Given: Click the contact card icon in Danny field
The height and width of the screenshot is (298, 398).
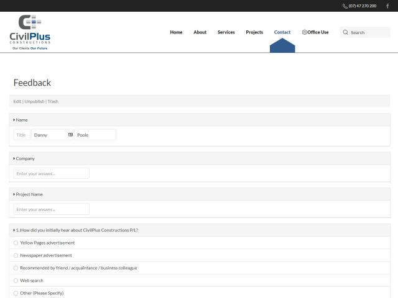Looking at the screenshot, I should 70,135.
